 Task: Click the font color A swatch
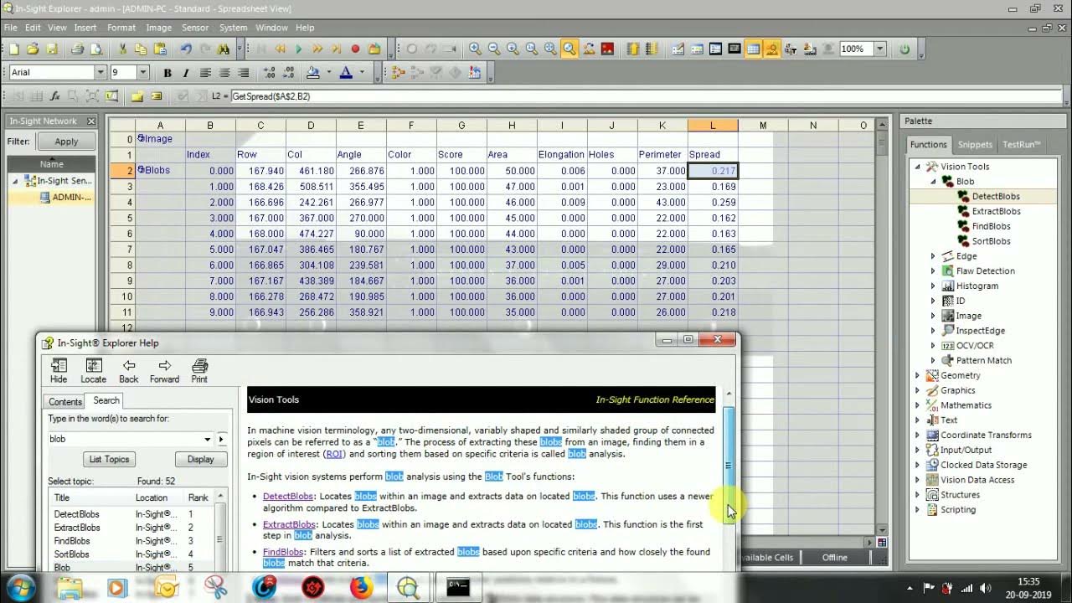tap(346, 73)
